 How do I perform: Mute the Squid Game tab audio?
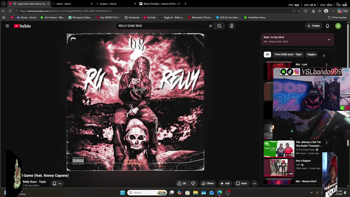click(x=14, y=4)
